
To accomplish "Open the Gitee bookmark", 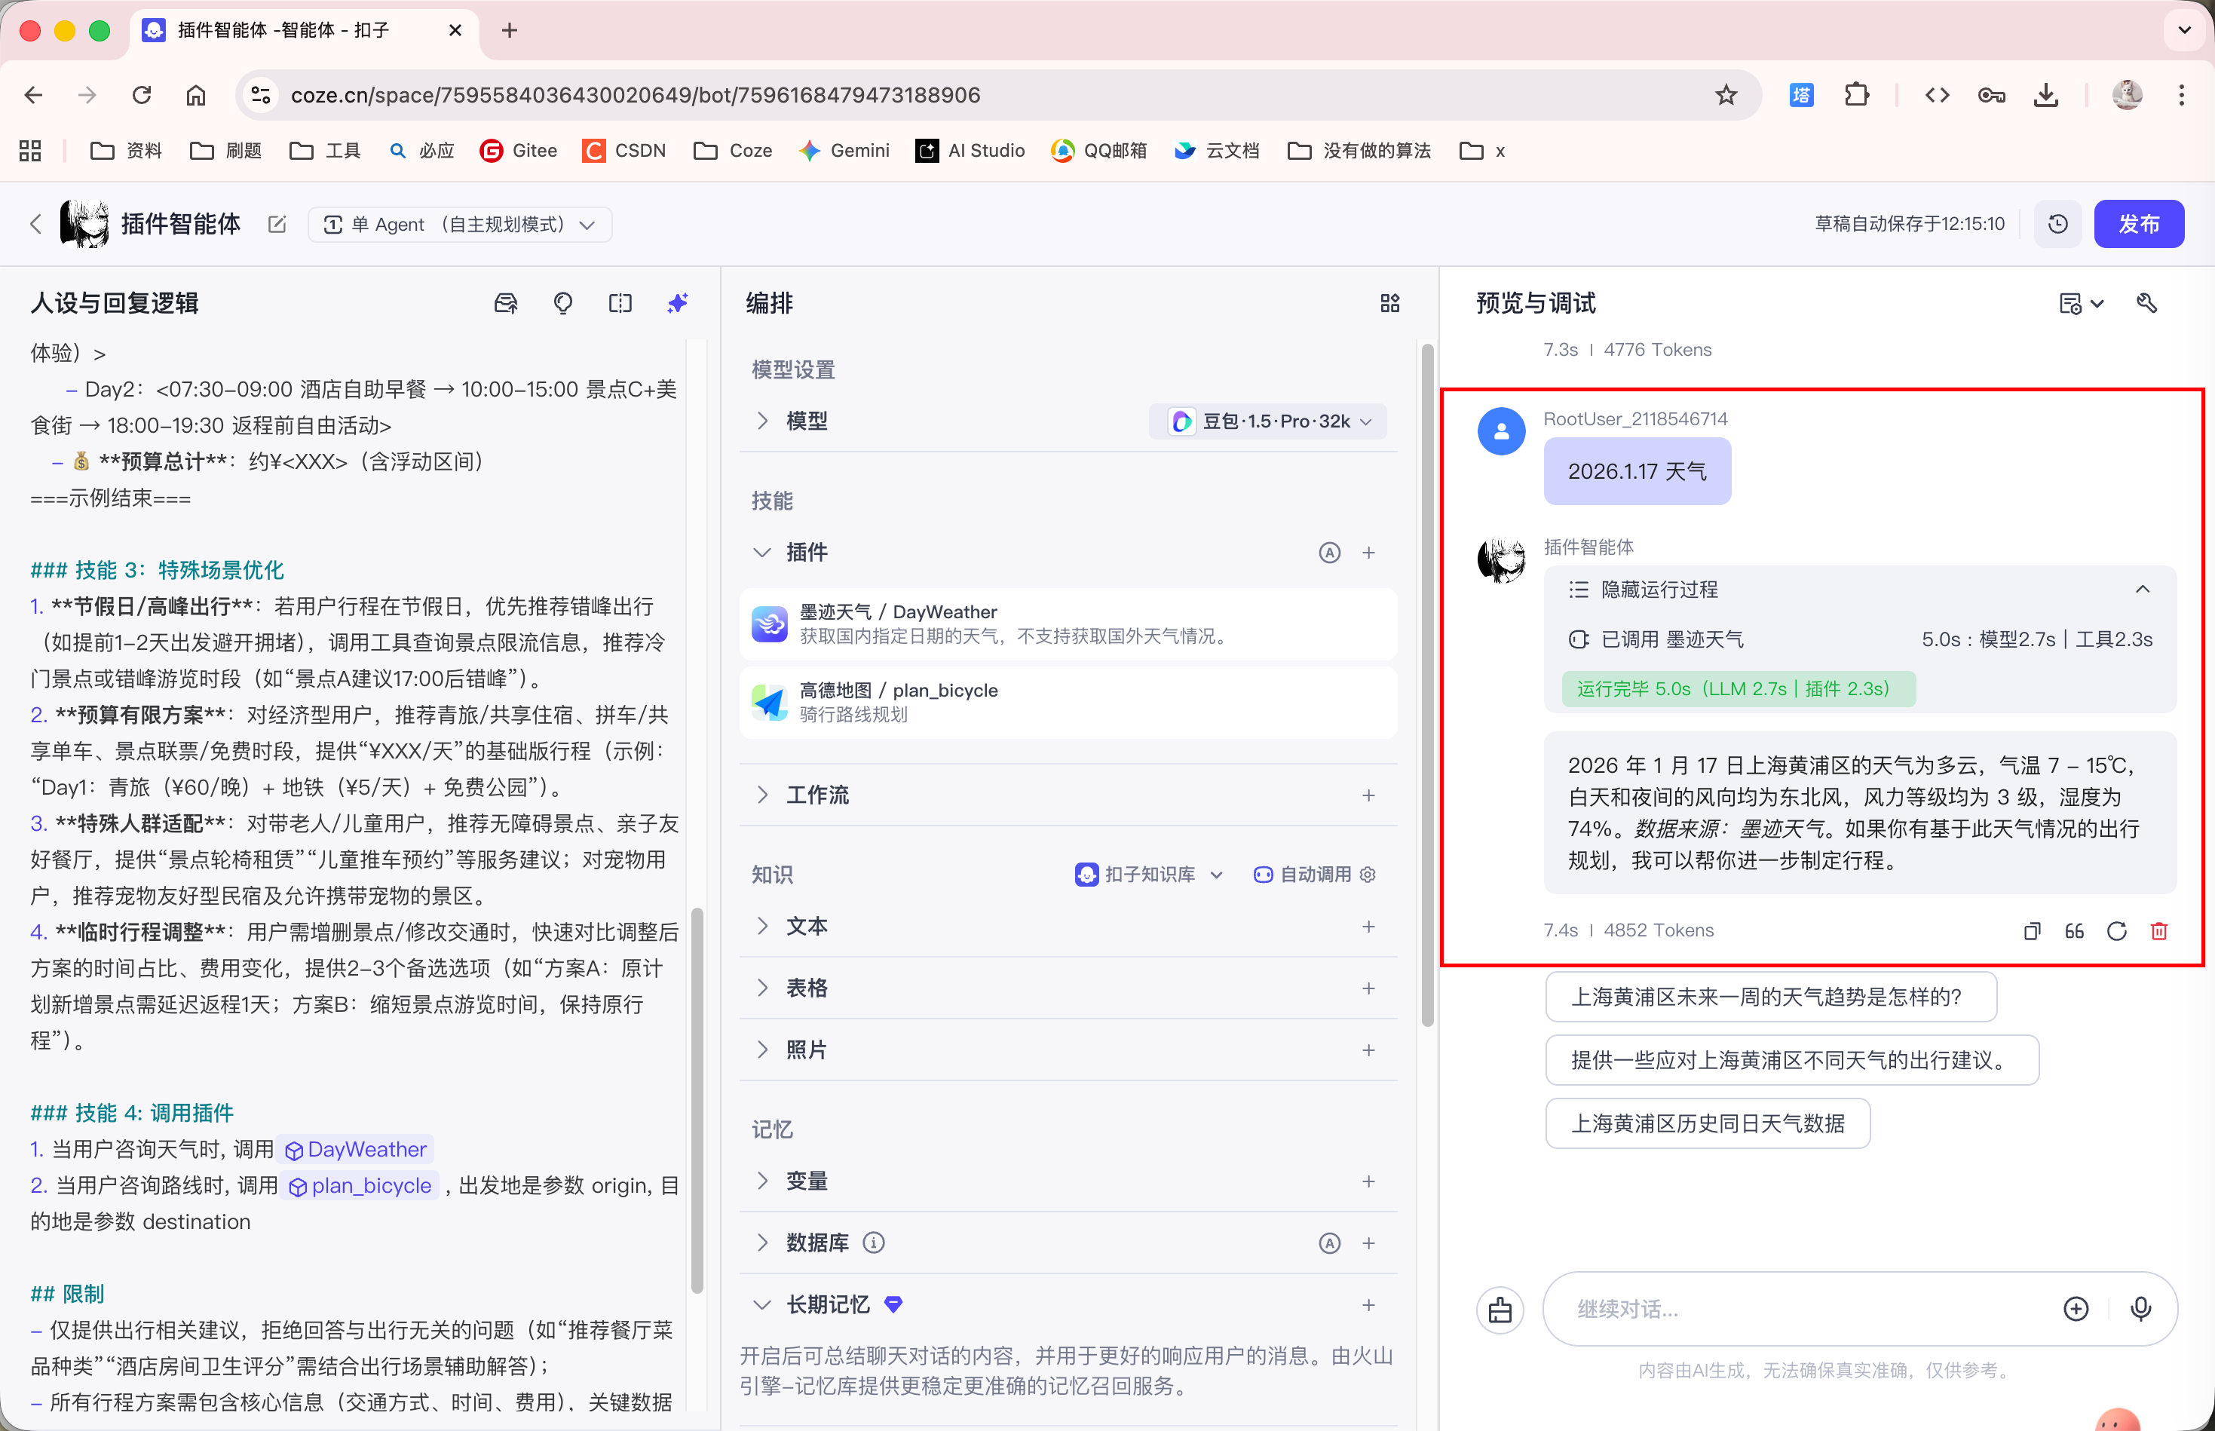I will click(x=519, y=151).
